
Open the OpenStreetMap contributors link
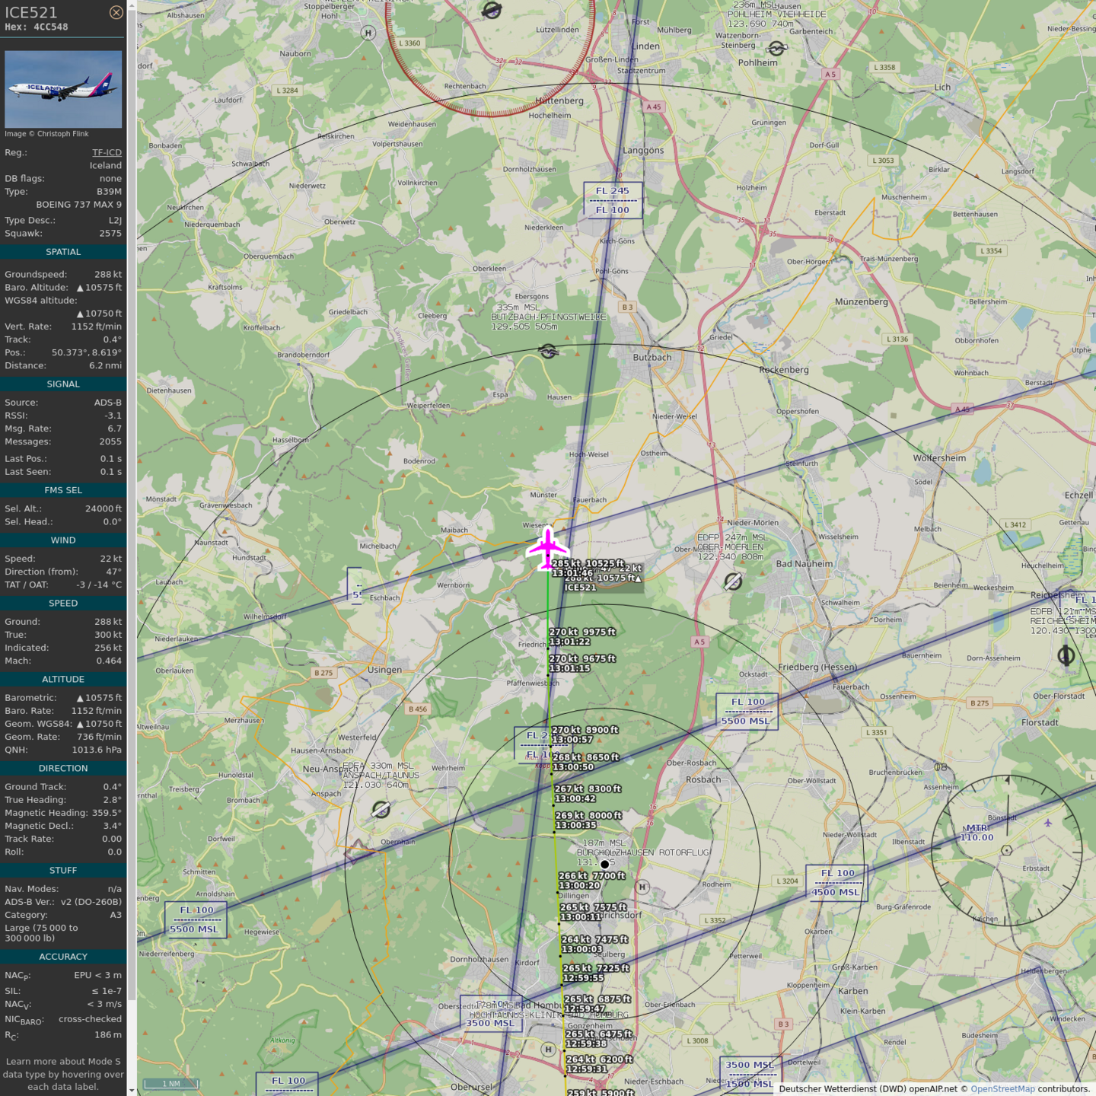(x=1002, y=1089)
